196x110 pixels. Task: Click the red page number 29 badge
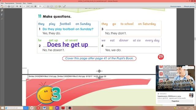click(161, 57)
